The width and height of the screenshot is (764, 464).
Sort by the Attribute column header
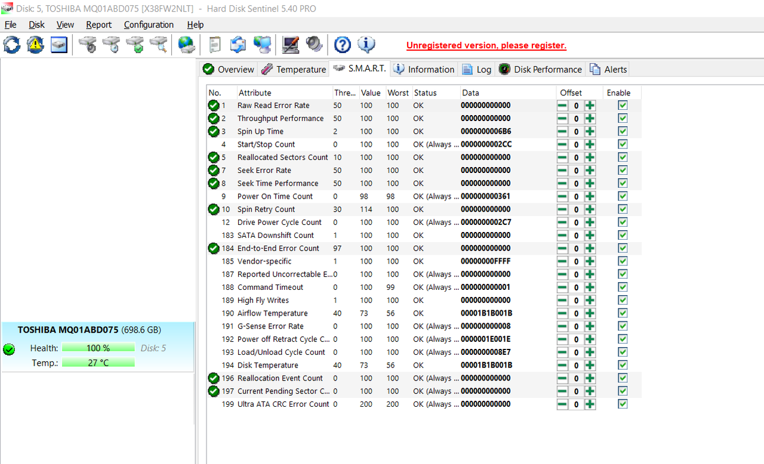(284, 92)
